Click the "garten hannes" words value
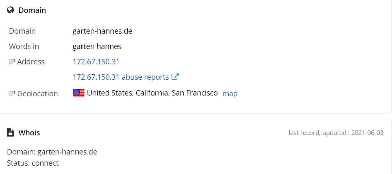Screen dimensions: 392x174 click(97, 47)
